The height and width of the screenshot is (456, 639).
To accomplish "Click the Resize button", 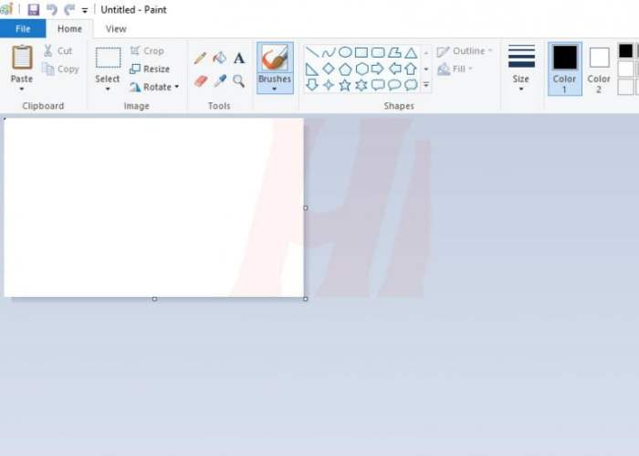I will tap(150, 69).
